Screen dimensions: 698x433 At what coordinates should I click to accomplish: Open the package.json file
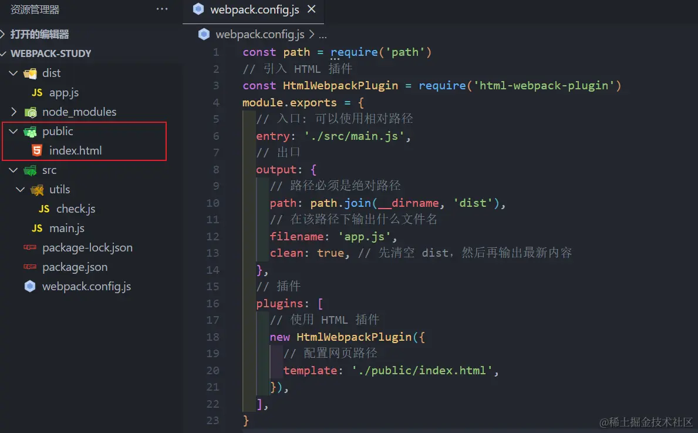pyautogui.click(x=75, y=267)
